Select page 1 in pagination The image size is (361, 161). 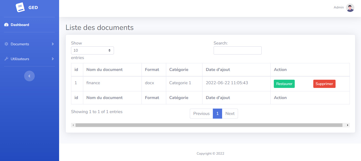[x=217, y=114]
